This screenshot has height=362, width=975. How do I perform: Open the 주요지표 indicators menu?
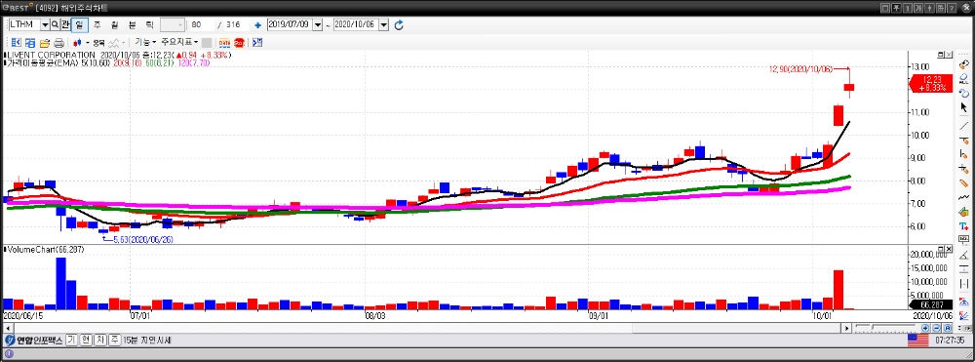point(179,42)
